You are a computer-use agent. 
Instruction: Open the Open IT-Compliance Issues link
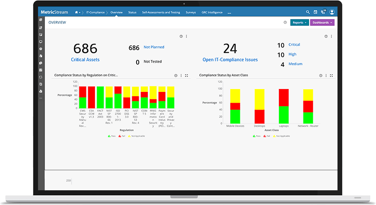230,60
